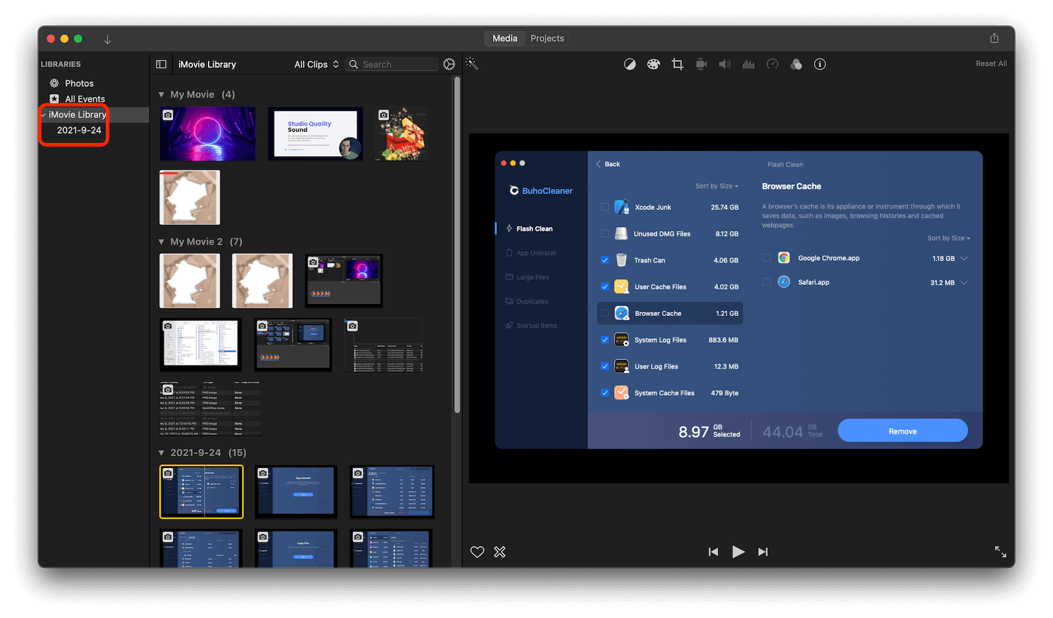Open the stabilization camera tool
Image resolution: width=1053 pixels, height=618 pixels.
(x=702, y=64)
